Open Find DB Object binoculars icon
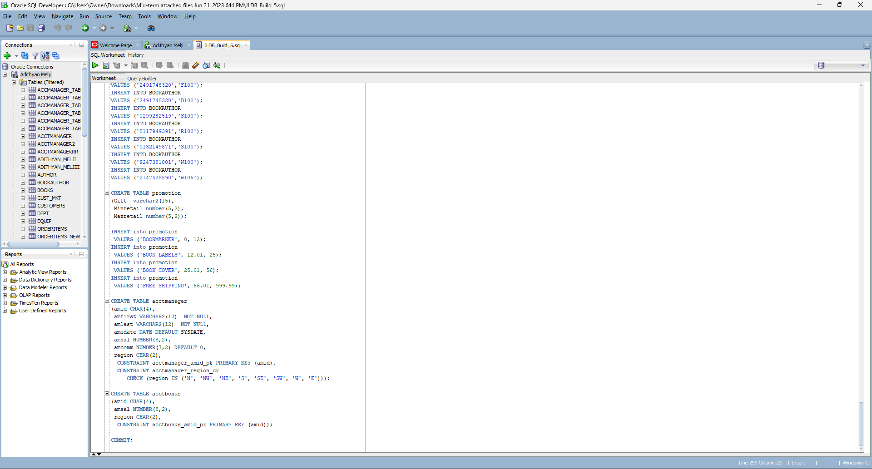This screenshot has height=469, width=872. (x=151, y=28)
